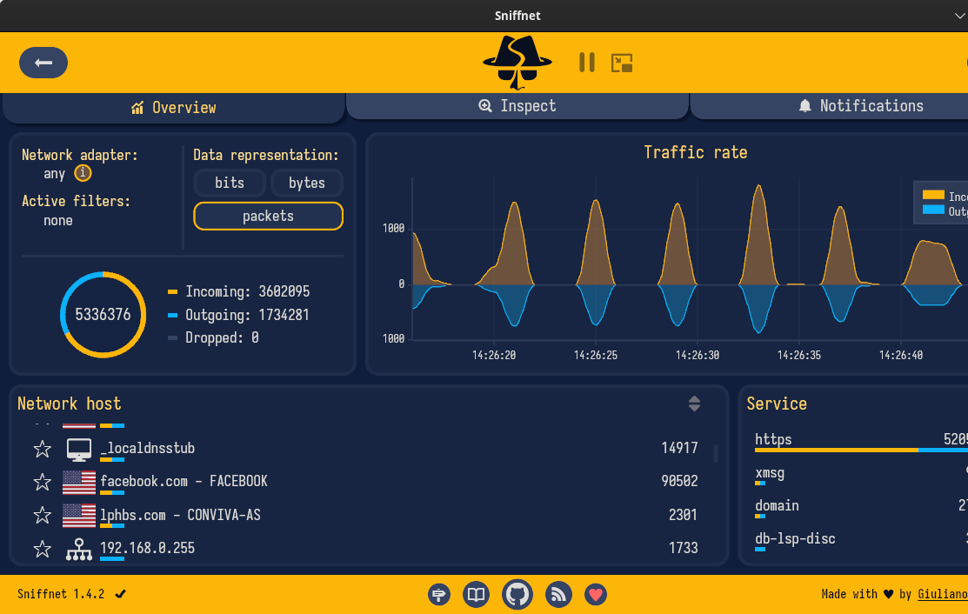
Task: Favorite the facebook.com host with star
Action: pyautogui.click(x=42, y=482)
